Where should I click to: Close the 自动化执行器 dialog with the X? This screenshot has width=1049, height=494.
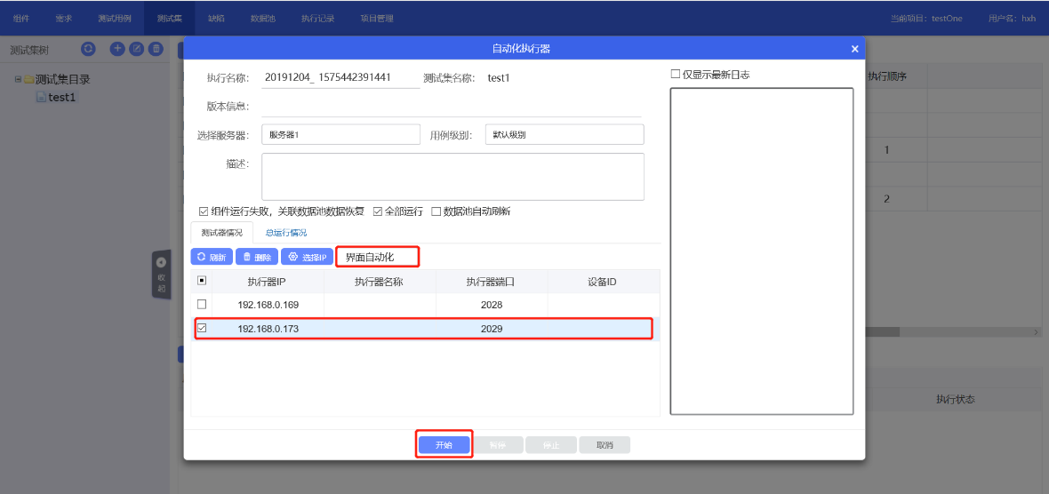pyautogui.click(x=854, y=49)
